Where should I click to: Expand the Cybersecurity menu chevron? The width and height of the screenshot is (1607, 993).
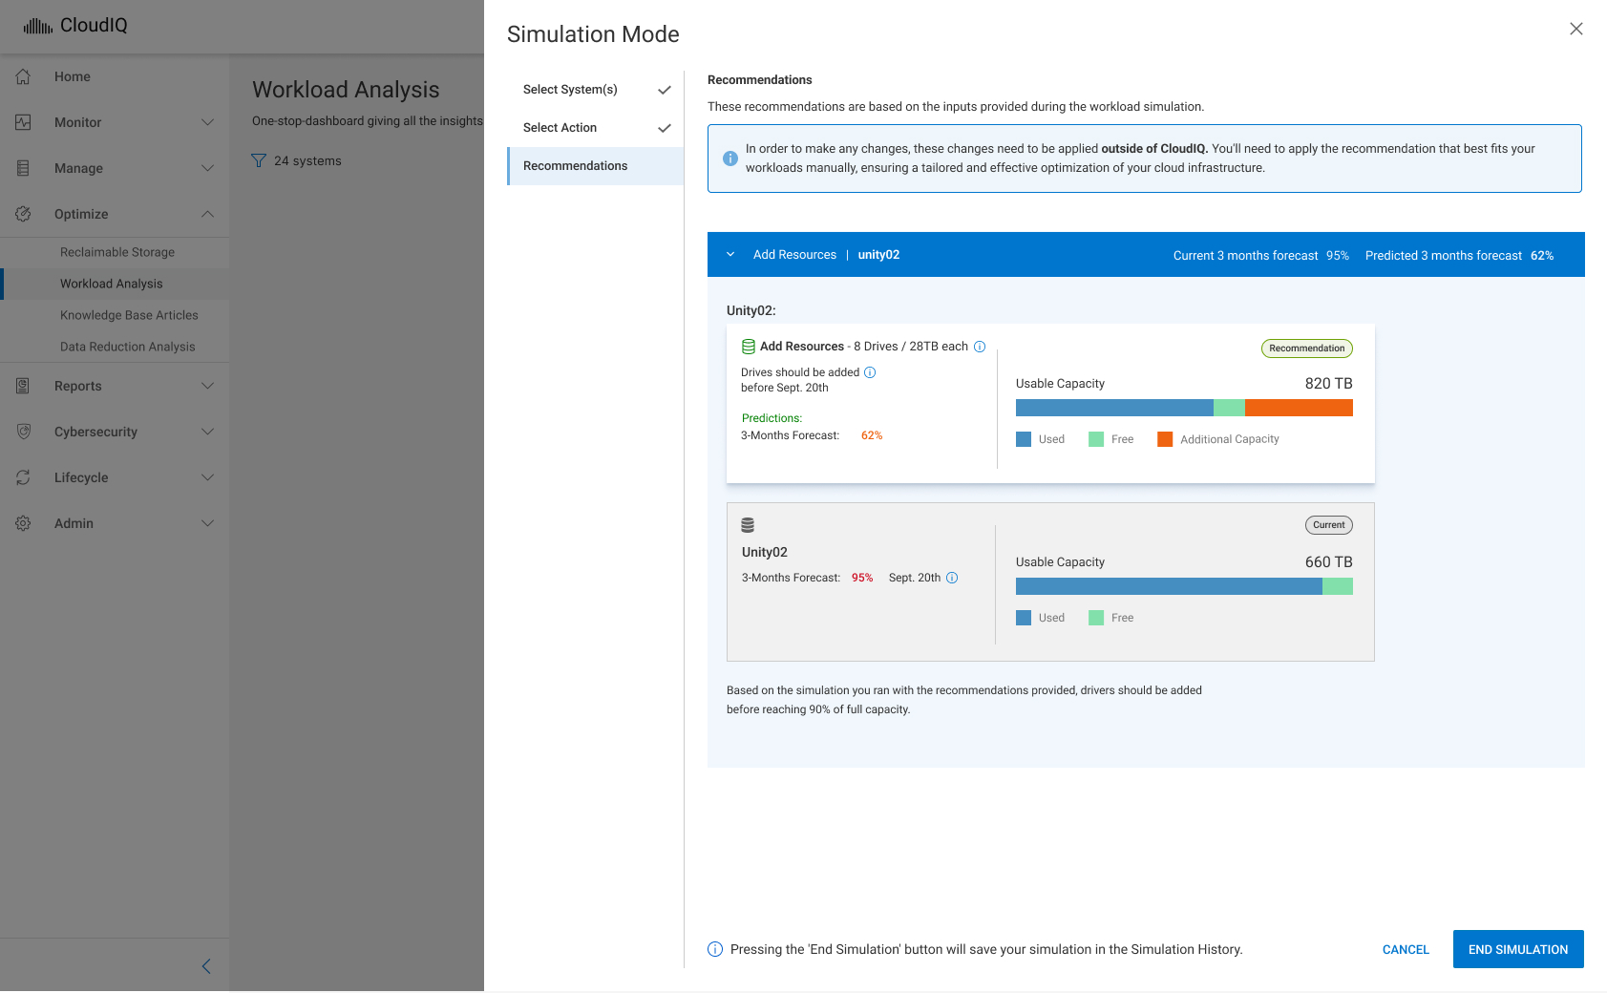[x=207, y=432]
